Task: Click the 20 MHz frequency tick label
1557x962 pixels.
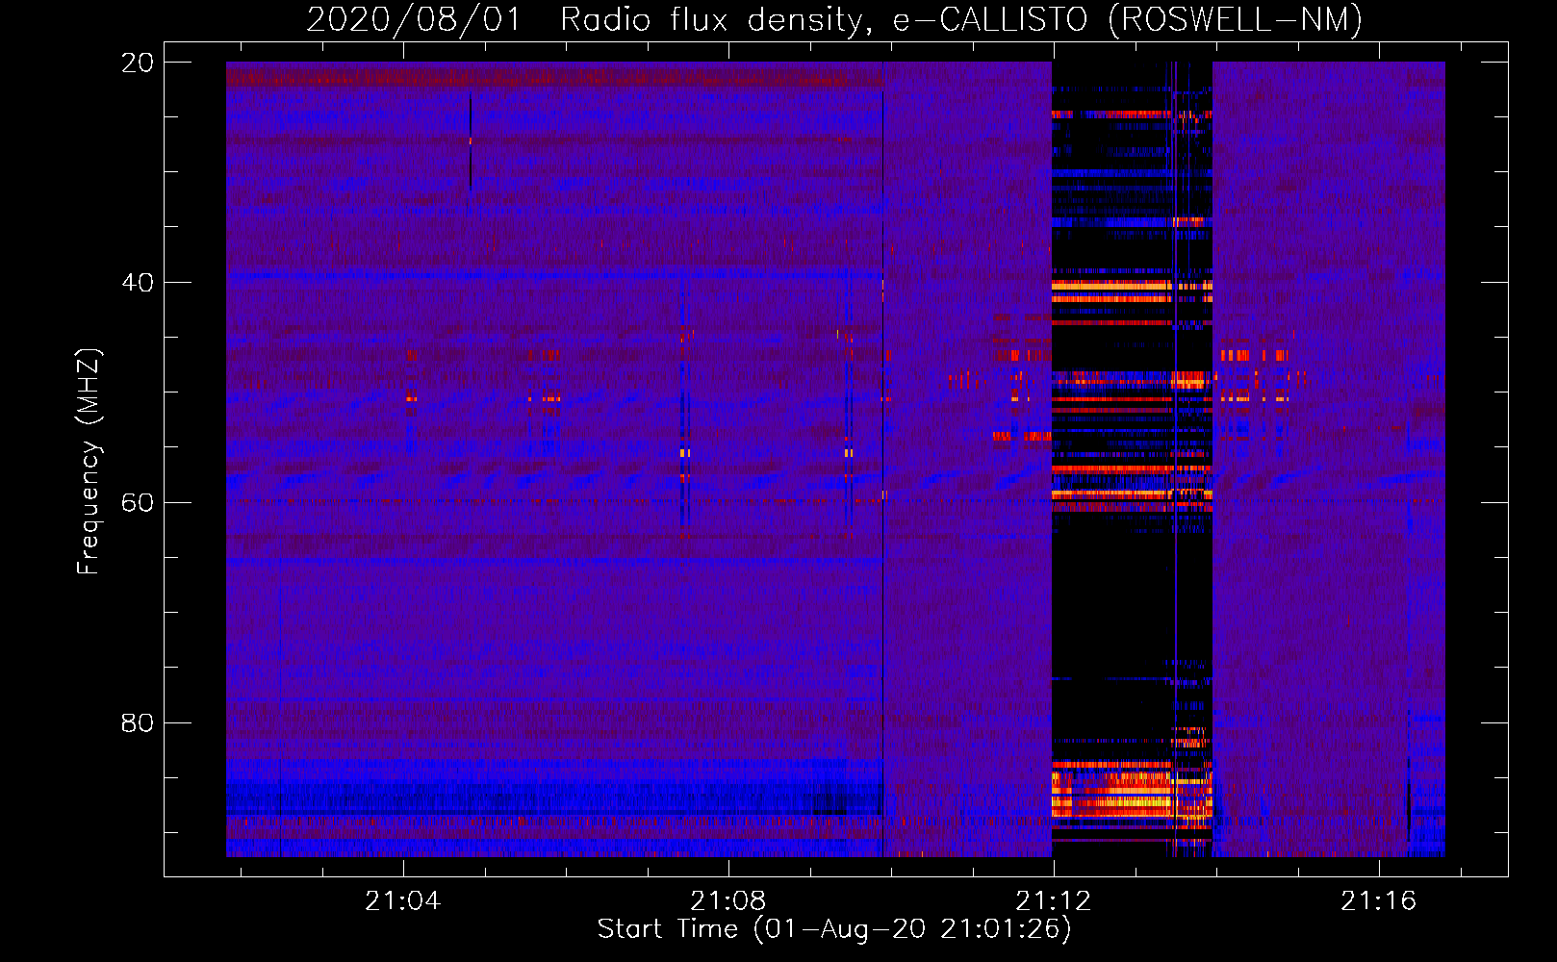Action: click(x=137, y=63)
